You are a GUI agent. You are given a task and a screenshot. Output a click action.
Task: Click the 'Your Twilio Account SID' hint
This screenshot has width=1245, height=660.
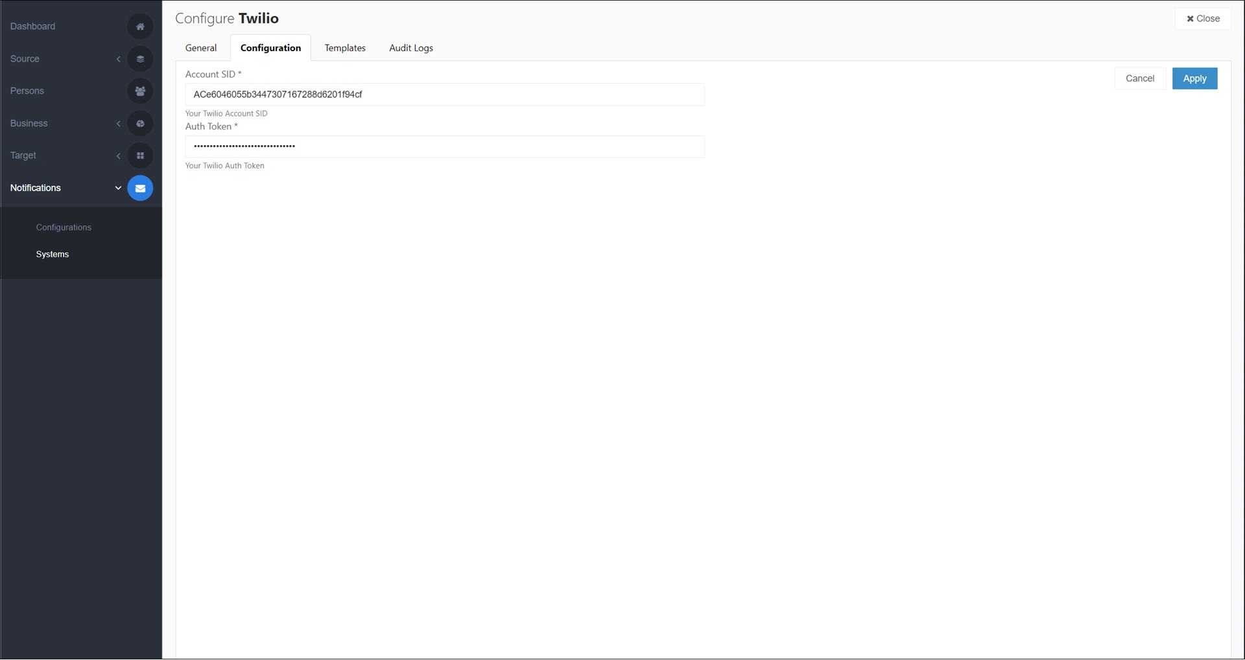point(226,113)
